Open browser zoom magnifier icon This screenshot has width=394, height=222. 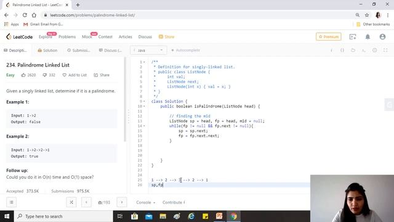coord(358,15)
